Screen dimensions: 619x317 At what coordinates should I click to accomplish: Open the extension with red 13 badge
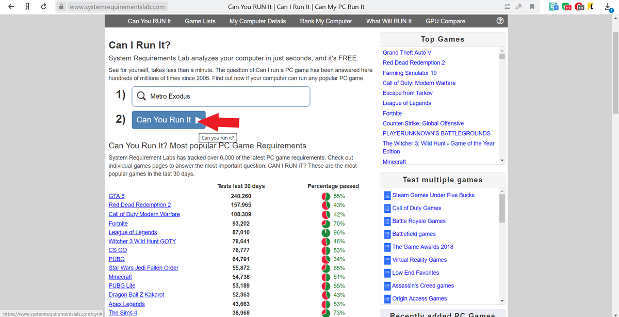[566, 7]
